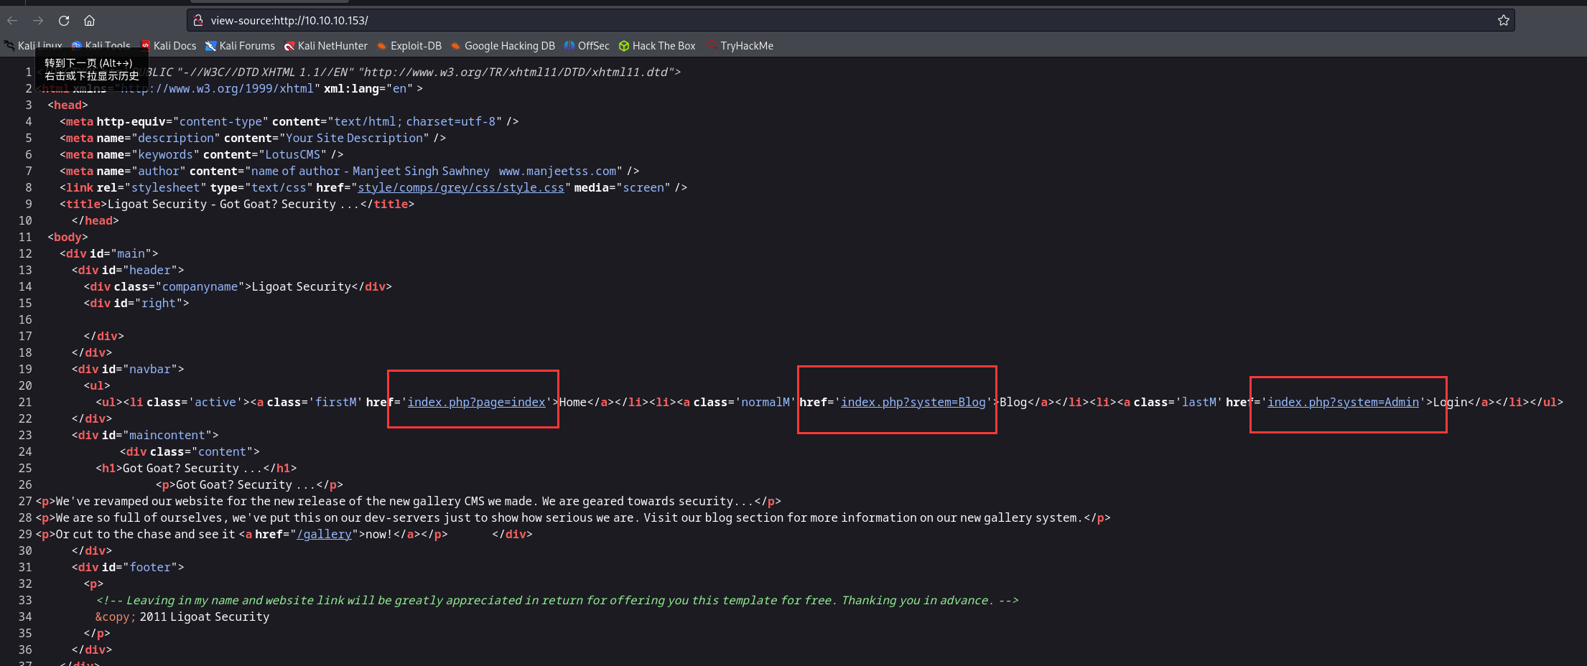Click the 'Ligoat Security' companyname div text

click(301, 287)
